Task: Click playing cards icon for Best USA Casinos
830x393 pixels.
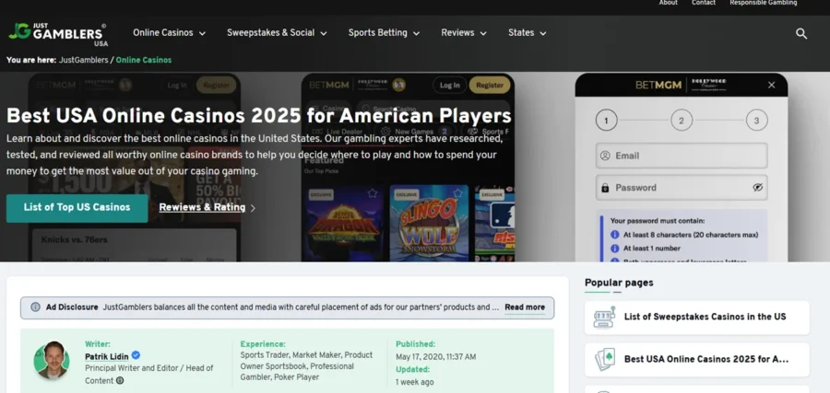Action: (604, 359)
